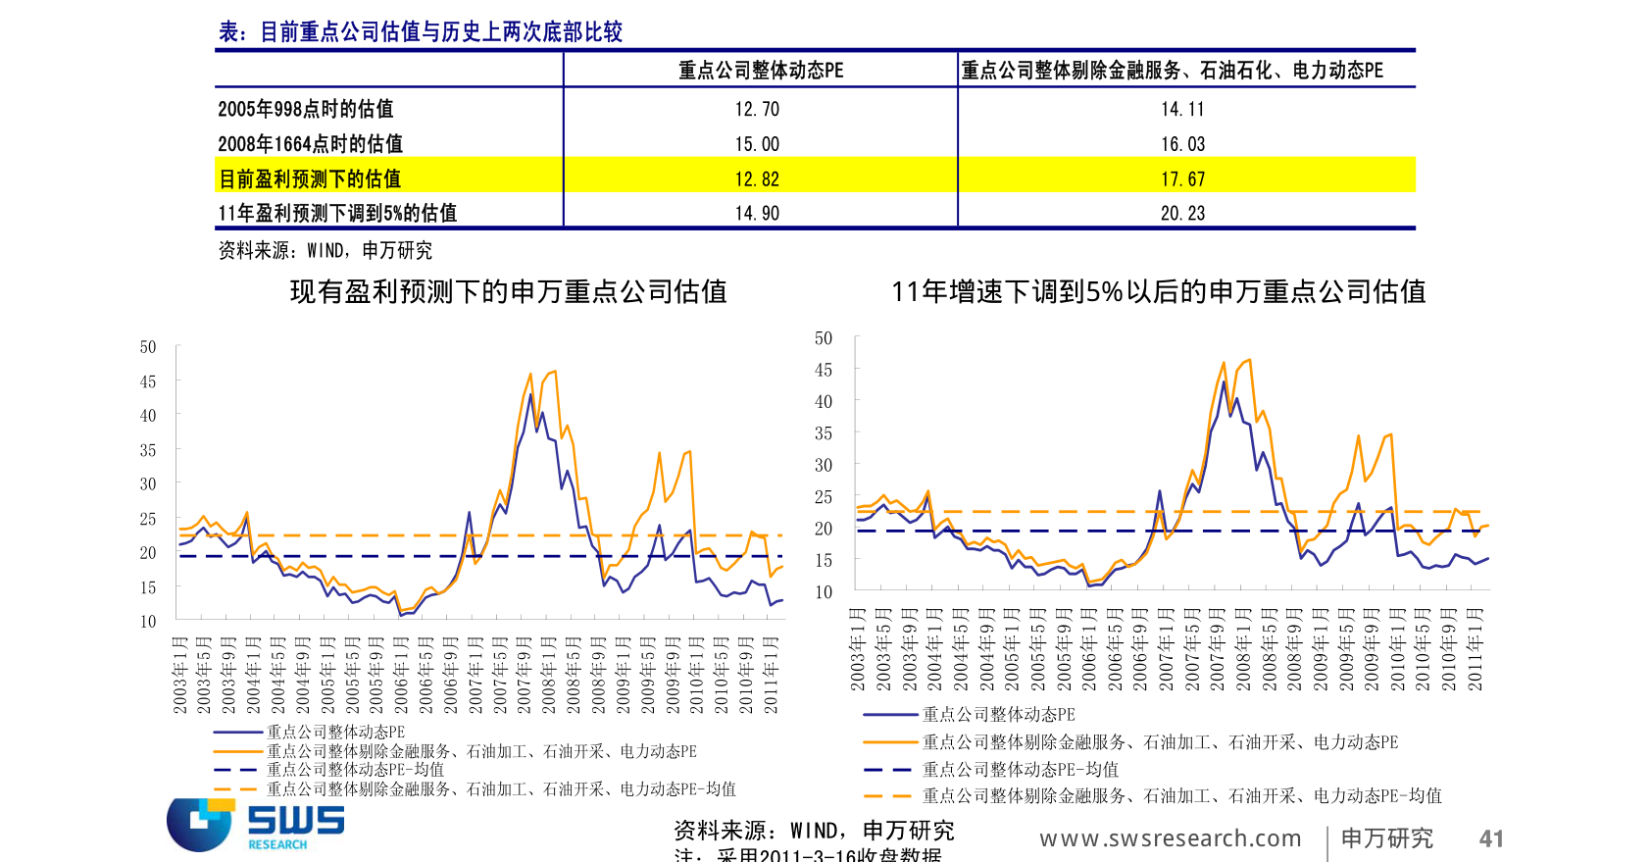
Task: Open the www.swsresearch.com link
Action: click(x=1171, y=838)
